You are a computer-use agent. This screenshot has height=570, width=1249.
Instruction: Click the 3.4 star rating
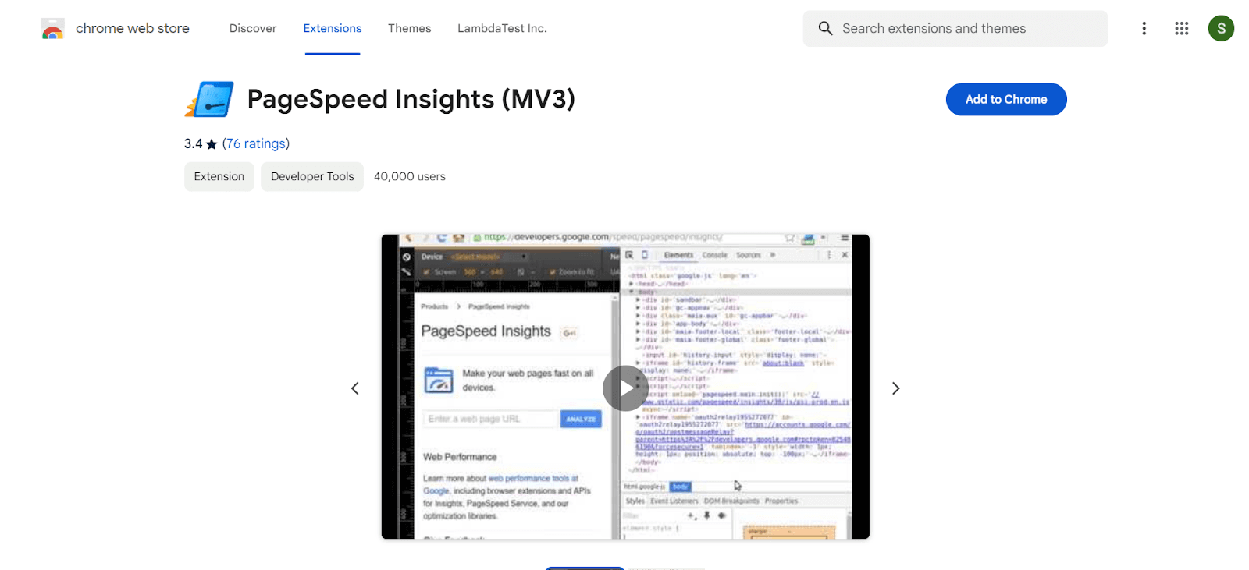pyautogui.click(x=201, y=143)
